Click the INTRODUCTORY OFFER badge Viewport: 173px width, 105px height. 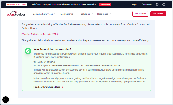click(17, 5)
